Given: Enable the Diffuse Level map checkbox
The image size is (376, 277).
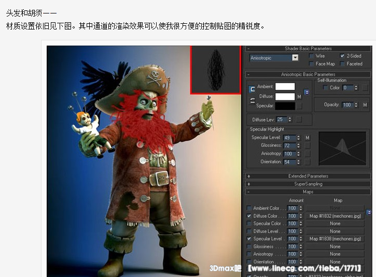Looking at the screenshot, I should tap(249, 231).
